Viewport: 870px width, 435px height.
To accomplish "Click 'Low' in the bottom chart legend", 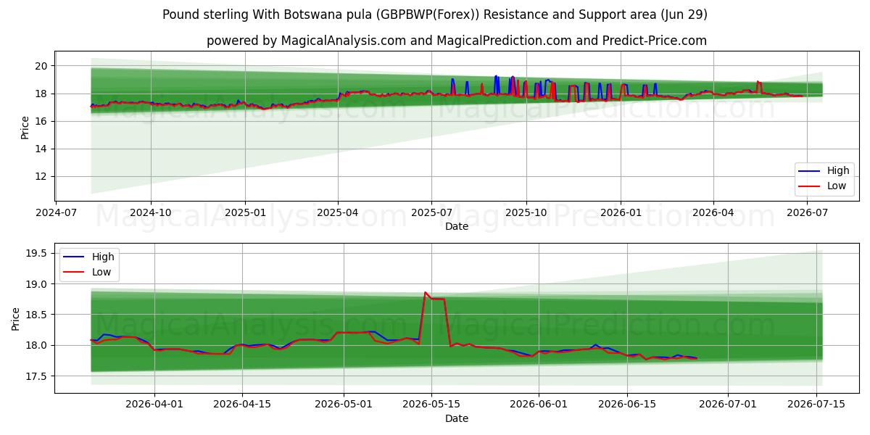I will (101, 272).
